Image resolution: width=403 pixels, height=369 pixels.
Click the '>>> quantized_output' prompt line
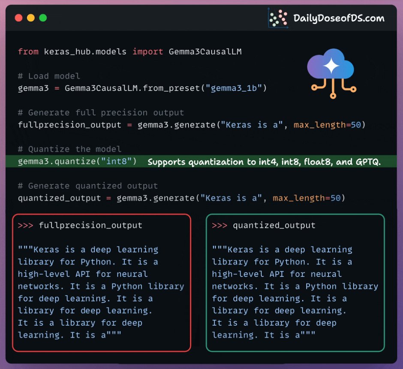264,225
